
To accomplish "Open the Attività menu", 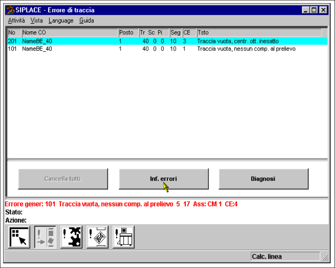I will coord(17,21).
